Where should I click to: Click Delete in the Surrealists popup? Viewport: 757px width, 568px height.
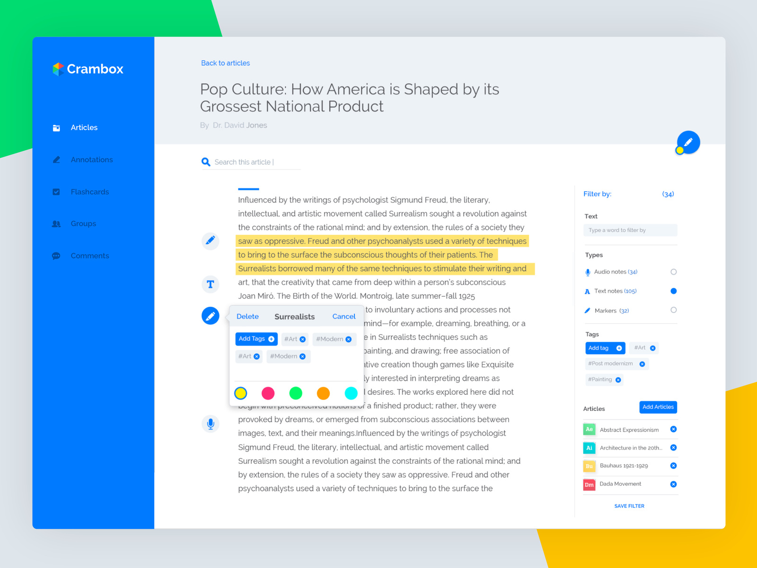(x=247, y=316)
